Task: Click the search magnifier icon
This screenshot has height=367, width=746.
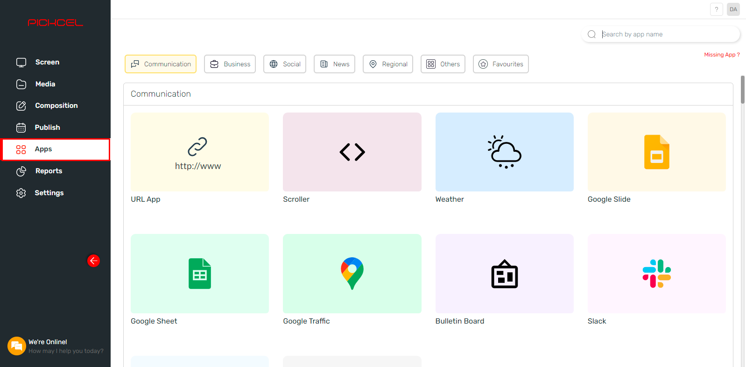Action: click(591, 34)
